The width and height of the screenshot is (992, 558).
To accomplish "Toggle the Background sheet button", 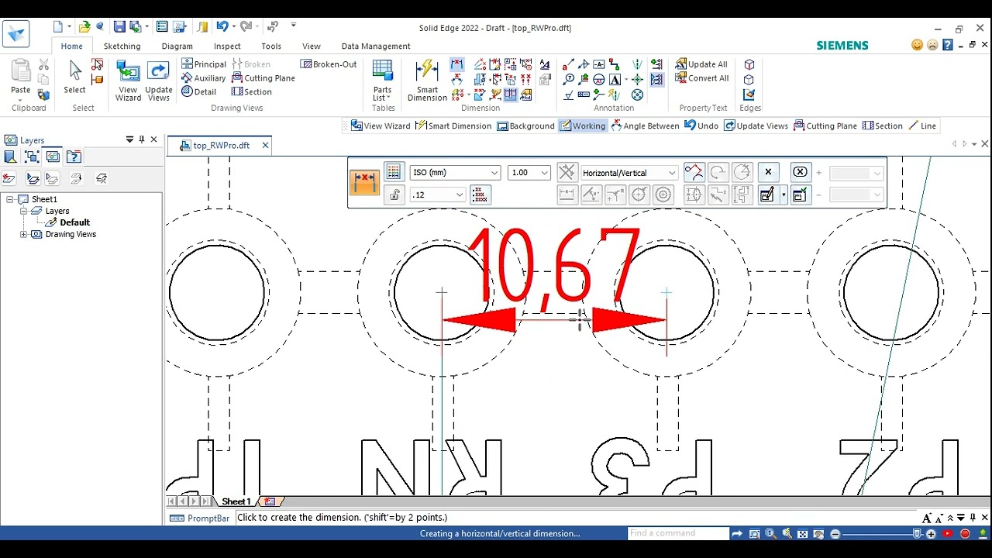I will coord(525,126).
